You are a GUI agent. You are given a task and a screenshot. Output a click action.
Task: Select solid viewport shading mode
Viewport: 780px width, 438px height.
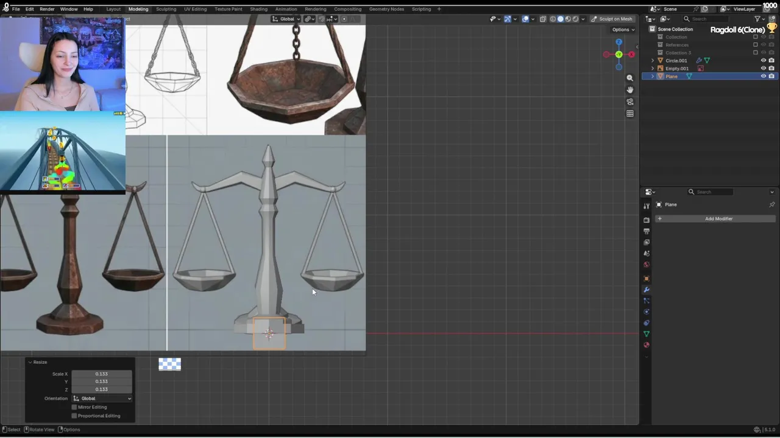pyautogui.click(x=561, y=19)
